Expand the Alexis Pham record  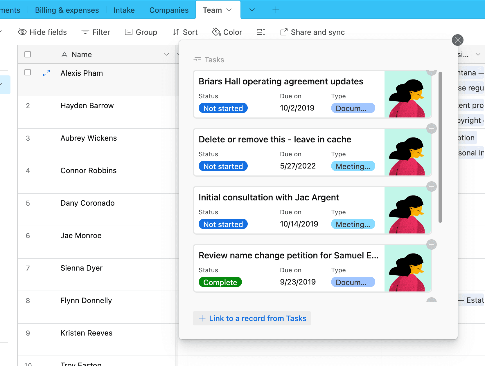click(x=46, y=73)
